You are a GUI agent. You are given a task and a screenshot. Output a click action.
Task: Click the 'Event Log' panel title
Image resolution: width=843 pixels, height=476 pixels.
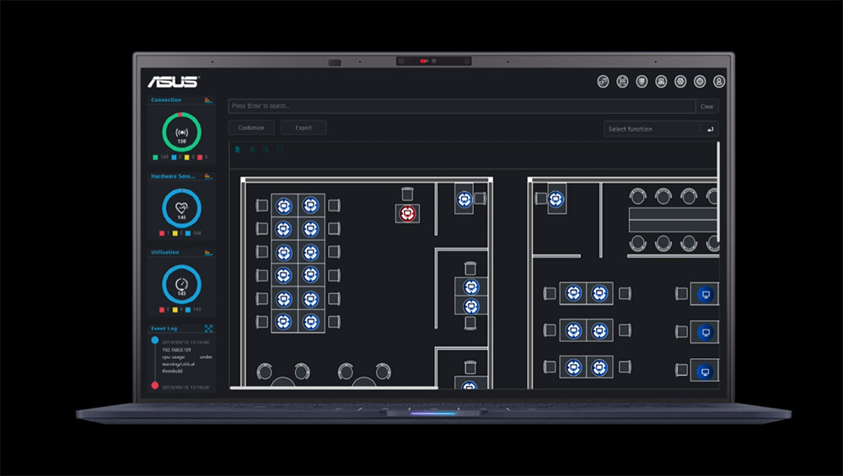pyautogui.click(x=164, y=329)
